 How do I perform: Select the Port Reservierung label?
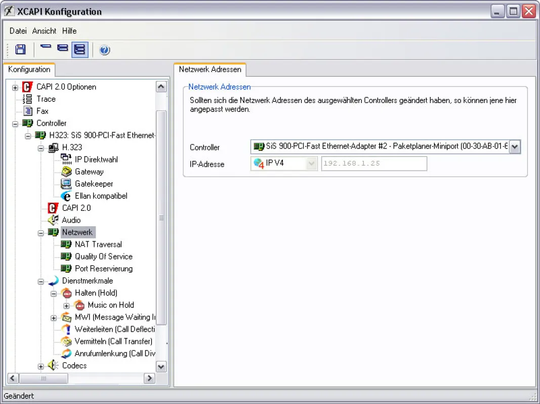click(x=104, y=268)
